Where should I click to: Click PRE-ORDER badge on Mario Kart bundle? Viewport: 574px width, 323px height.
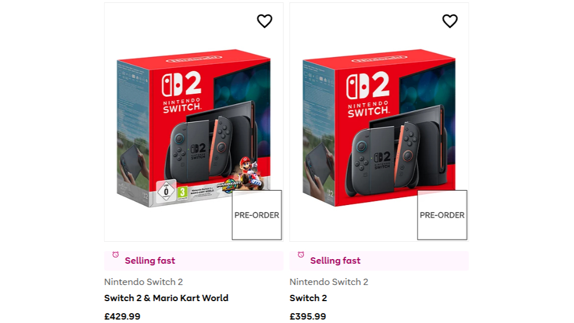pyautogui.click(x=257, y=215)
